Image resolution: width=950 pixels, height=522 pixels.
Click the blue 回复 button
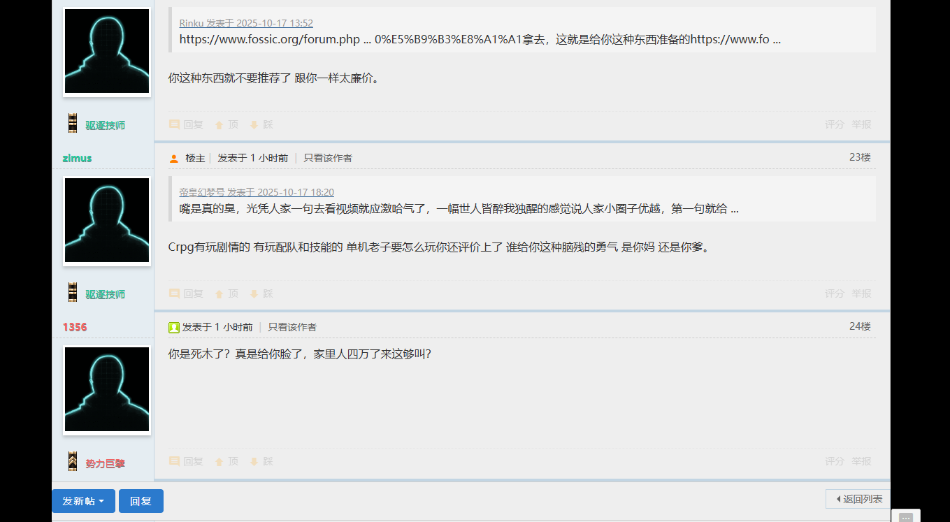click(x=141, y=501)
